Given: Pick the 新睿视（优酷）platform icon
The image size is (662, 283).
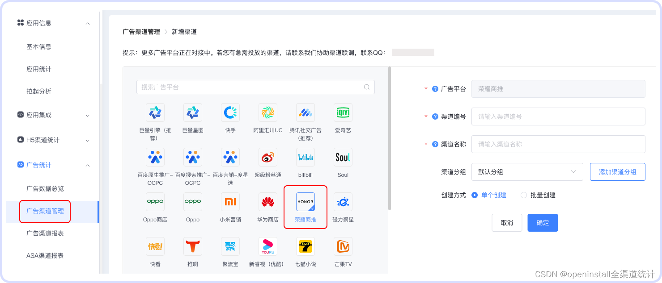Looking at the screenshot, I should (268, 246).
